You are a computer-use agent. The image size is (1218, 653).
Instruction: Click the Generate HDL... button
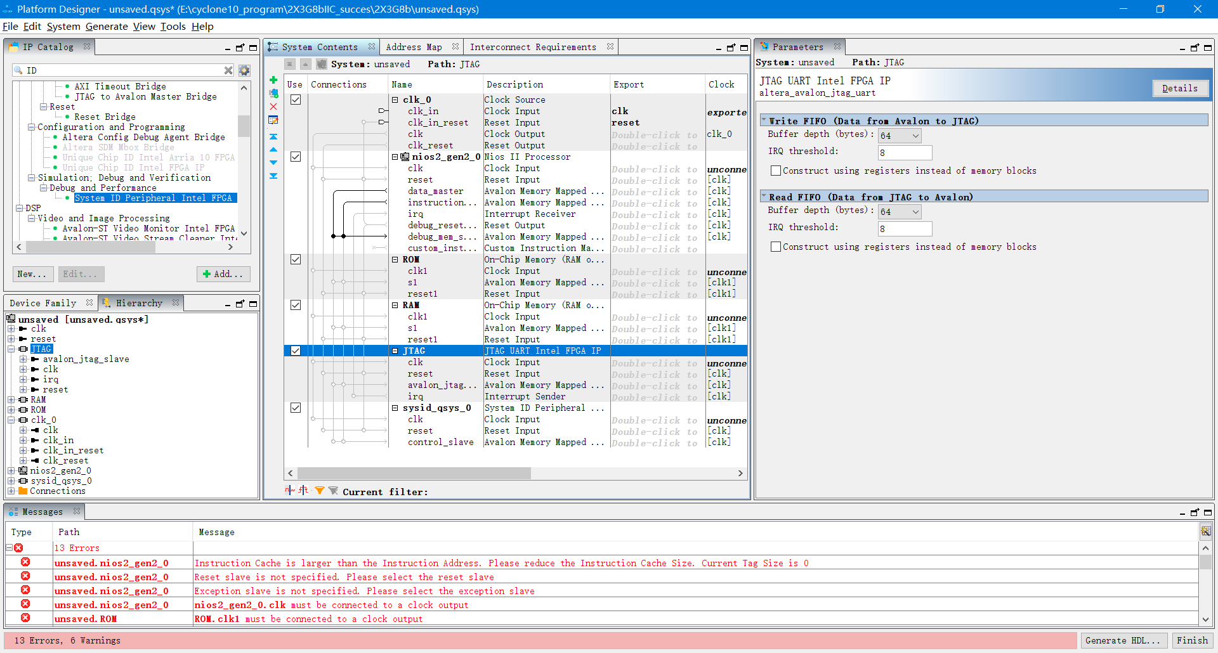coord(1123,640)
